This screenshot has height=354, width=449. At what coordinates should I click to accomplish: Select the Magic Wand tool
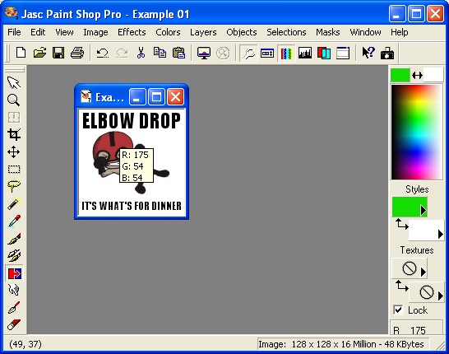coord(14,203)
